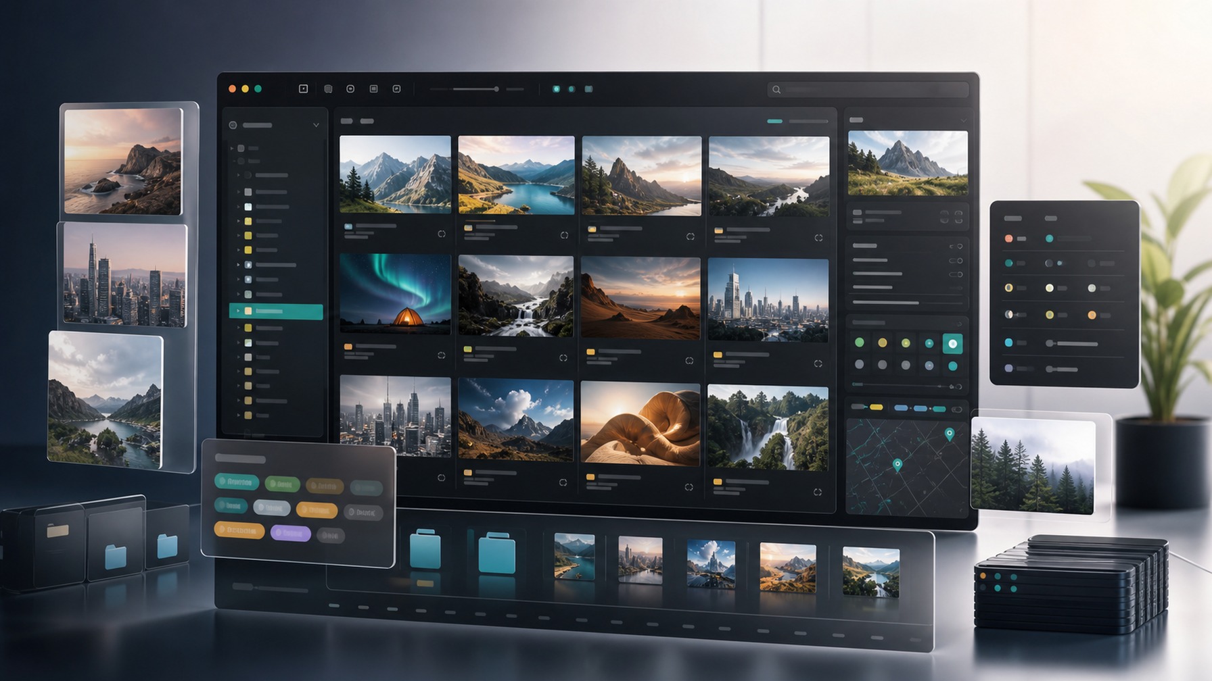This screenshot has width=1212, height=681.
Task: Select the teal active tab at the grid header right
Action: tap(774, 122)
